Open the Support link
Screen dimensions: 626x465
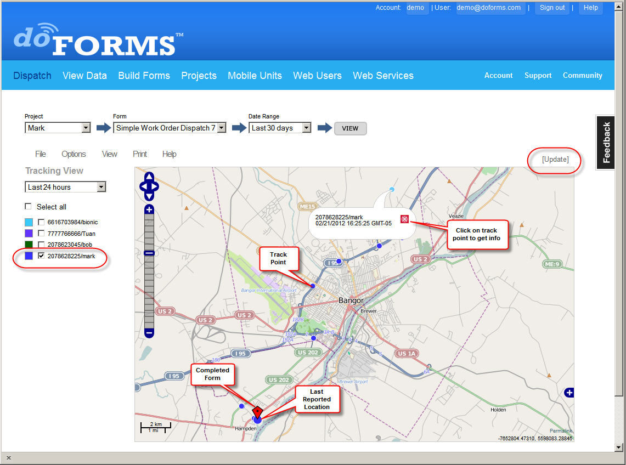538,76
